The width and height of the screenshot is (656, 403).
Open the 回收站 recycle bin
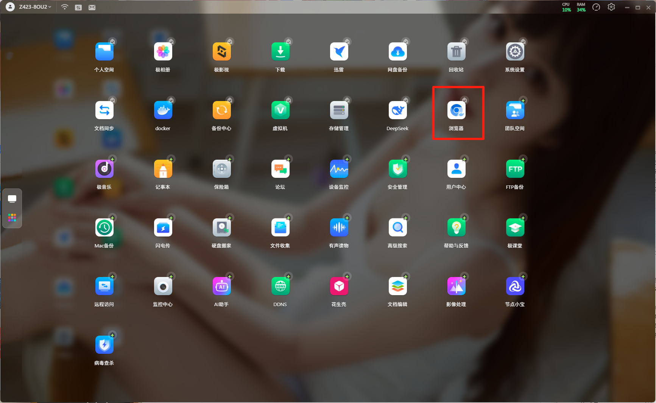pos(457,51)
